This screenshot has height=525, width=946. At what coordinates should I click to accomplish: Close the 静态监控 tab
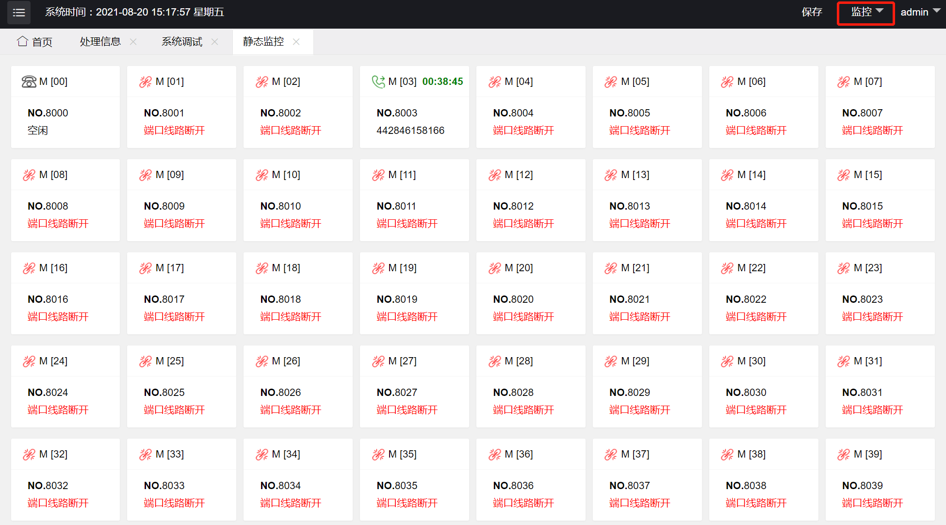pyautogui.click(x=296, y=42)
